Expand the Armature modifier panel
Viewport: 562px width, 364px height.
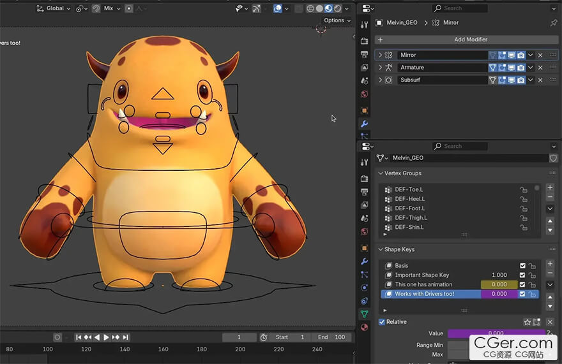[x=380, y=68]
